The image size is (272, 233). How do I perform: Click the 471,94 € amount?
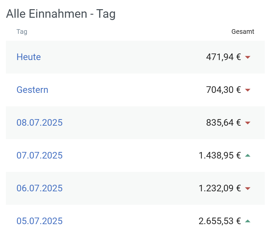[x=223, y=57]
